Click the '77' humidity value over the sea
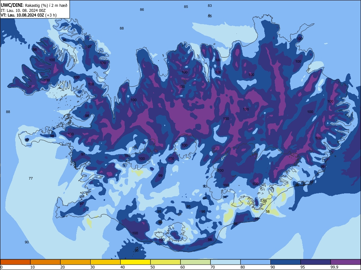 [31, 179]
